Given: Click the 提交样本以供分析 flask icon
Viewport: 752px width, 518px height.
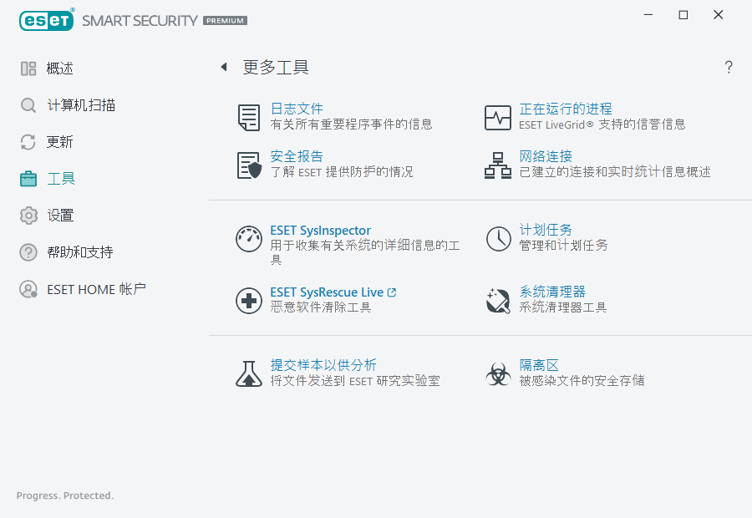Looking at the screenshot, I should 248,373.
